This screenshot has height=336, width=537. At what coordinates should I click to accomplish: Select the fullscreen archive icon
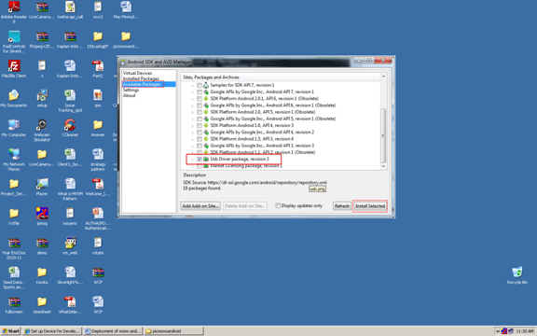click(14, 301)
